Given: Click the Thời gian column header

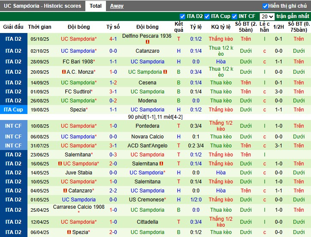Looking at the screenshot, I should tap(39, 27).
